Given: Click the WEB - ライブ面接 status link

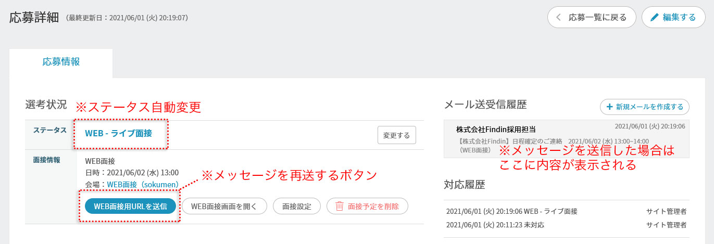Looking at the screenshot, I should point(119,133).
